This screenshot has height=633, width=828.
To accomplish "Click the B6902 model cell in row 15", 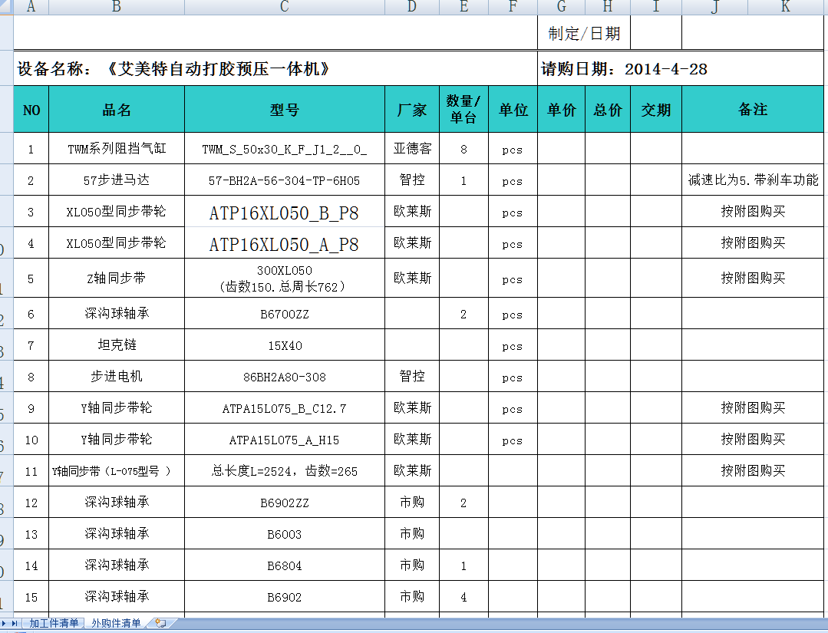I will click(x=285, y=597).
